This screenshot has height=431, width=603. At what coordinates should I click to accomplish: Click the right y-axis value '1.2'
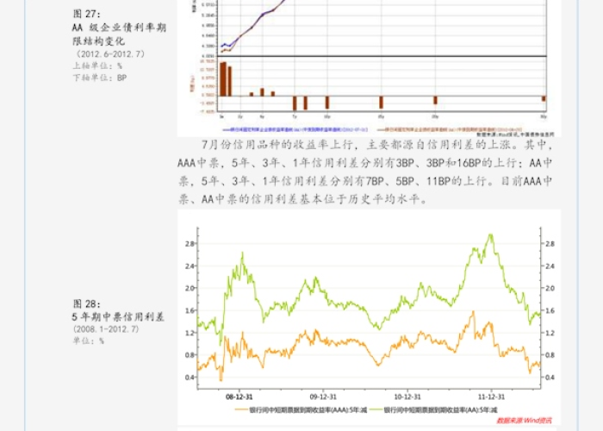point(550,333)
